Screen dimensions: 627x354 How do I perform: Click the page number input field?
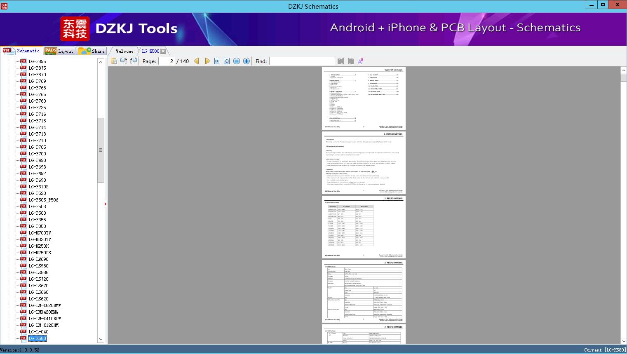click(x=167, y=61)
